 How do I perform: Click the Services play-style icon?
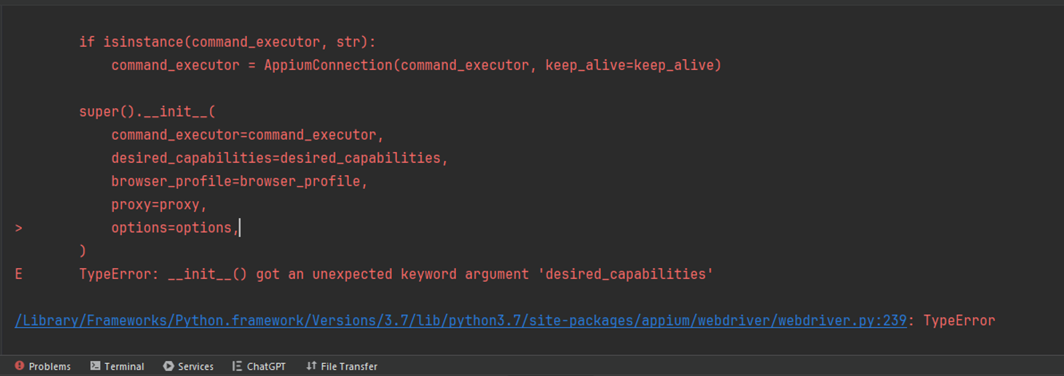click(x=169, y=366)
